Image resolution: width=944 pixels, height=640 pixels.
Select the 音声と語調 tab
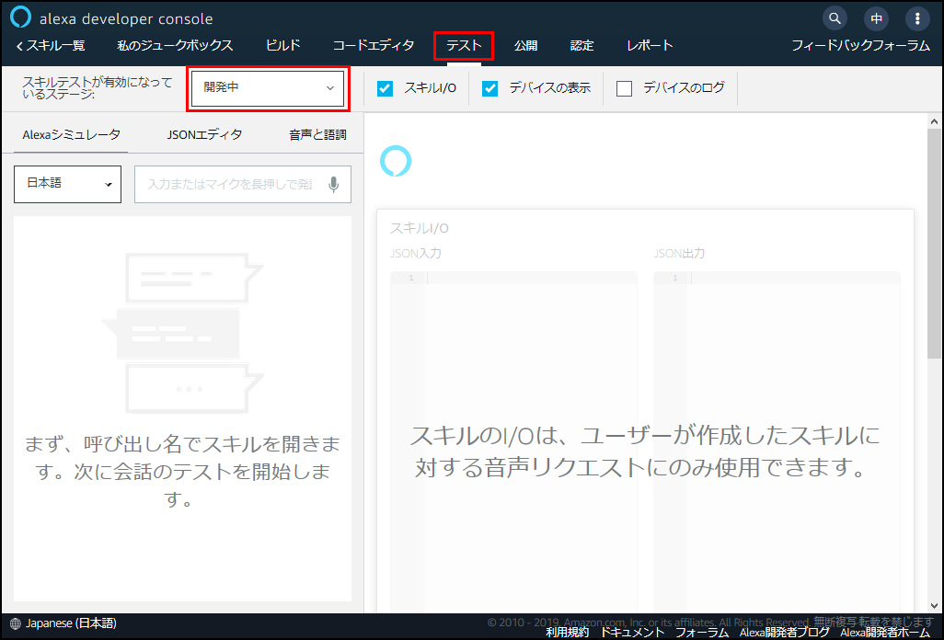pos(317,135)
